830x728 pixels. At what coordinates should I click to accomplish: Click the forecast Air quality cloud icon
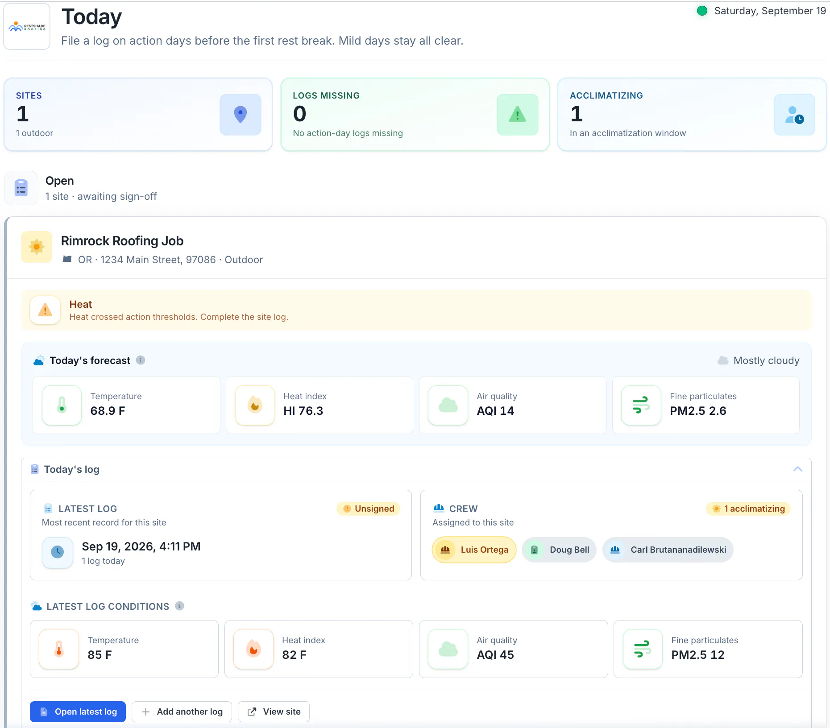pos(448,405)
